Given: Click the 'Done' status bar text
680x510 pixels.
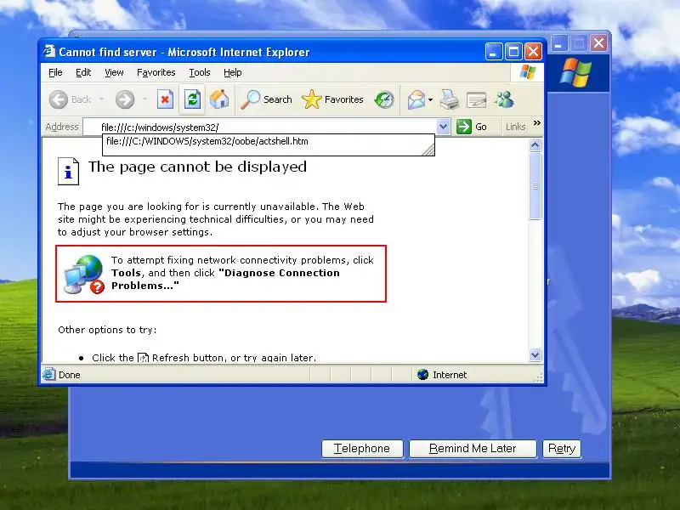Looking at the screenshot, I should click(x=70, y=375).
